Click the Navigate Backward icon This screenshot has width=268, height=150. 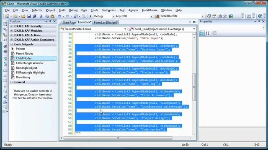click(75, 16)
